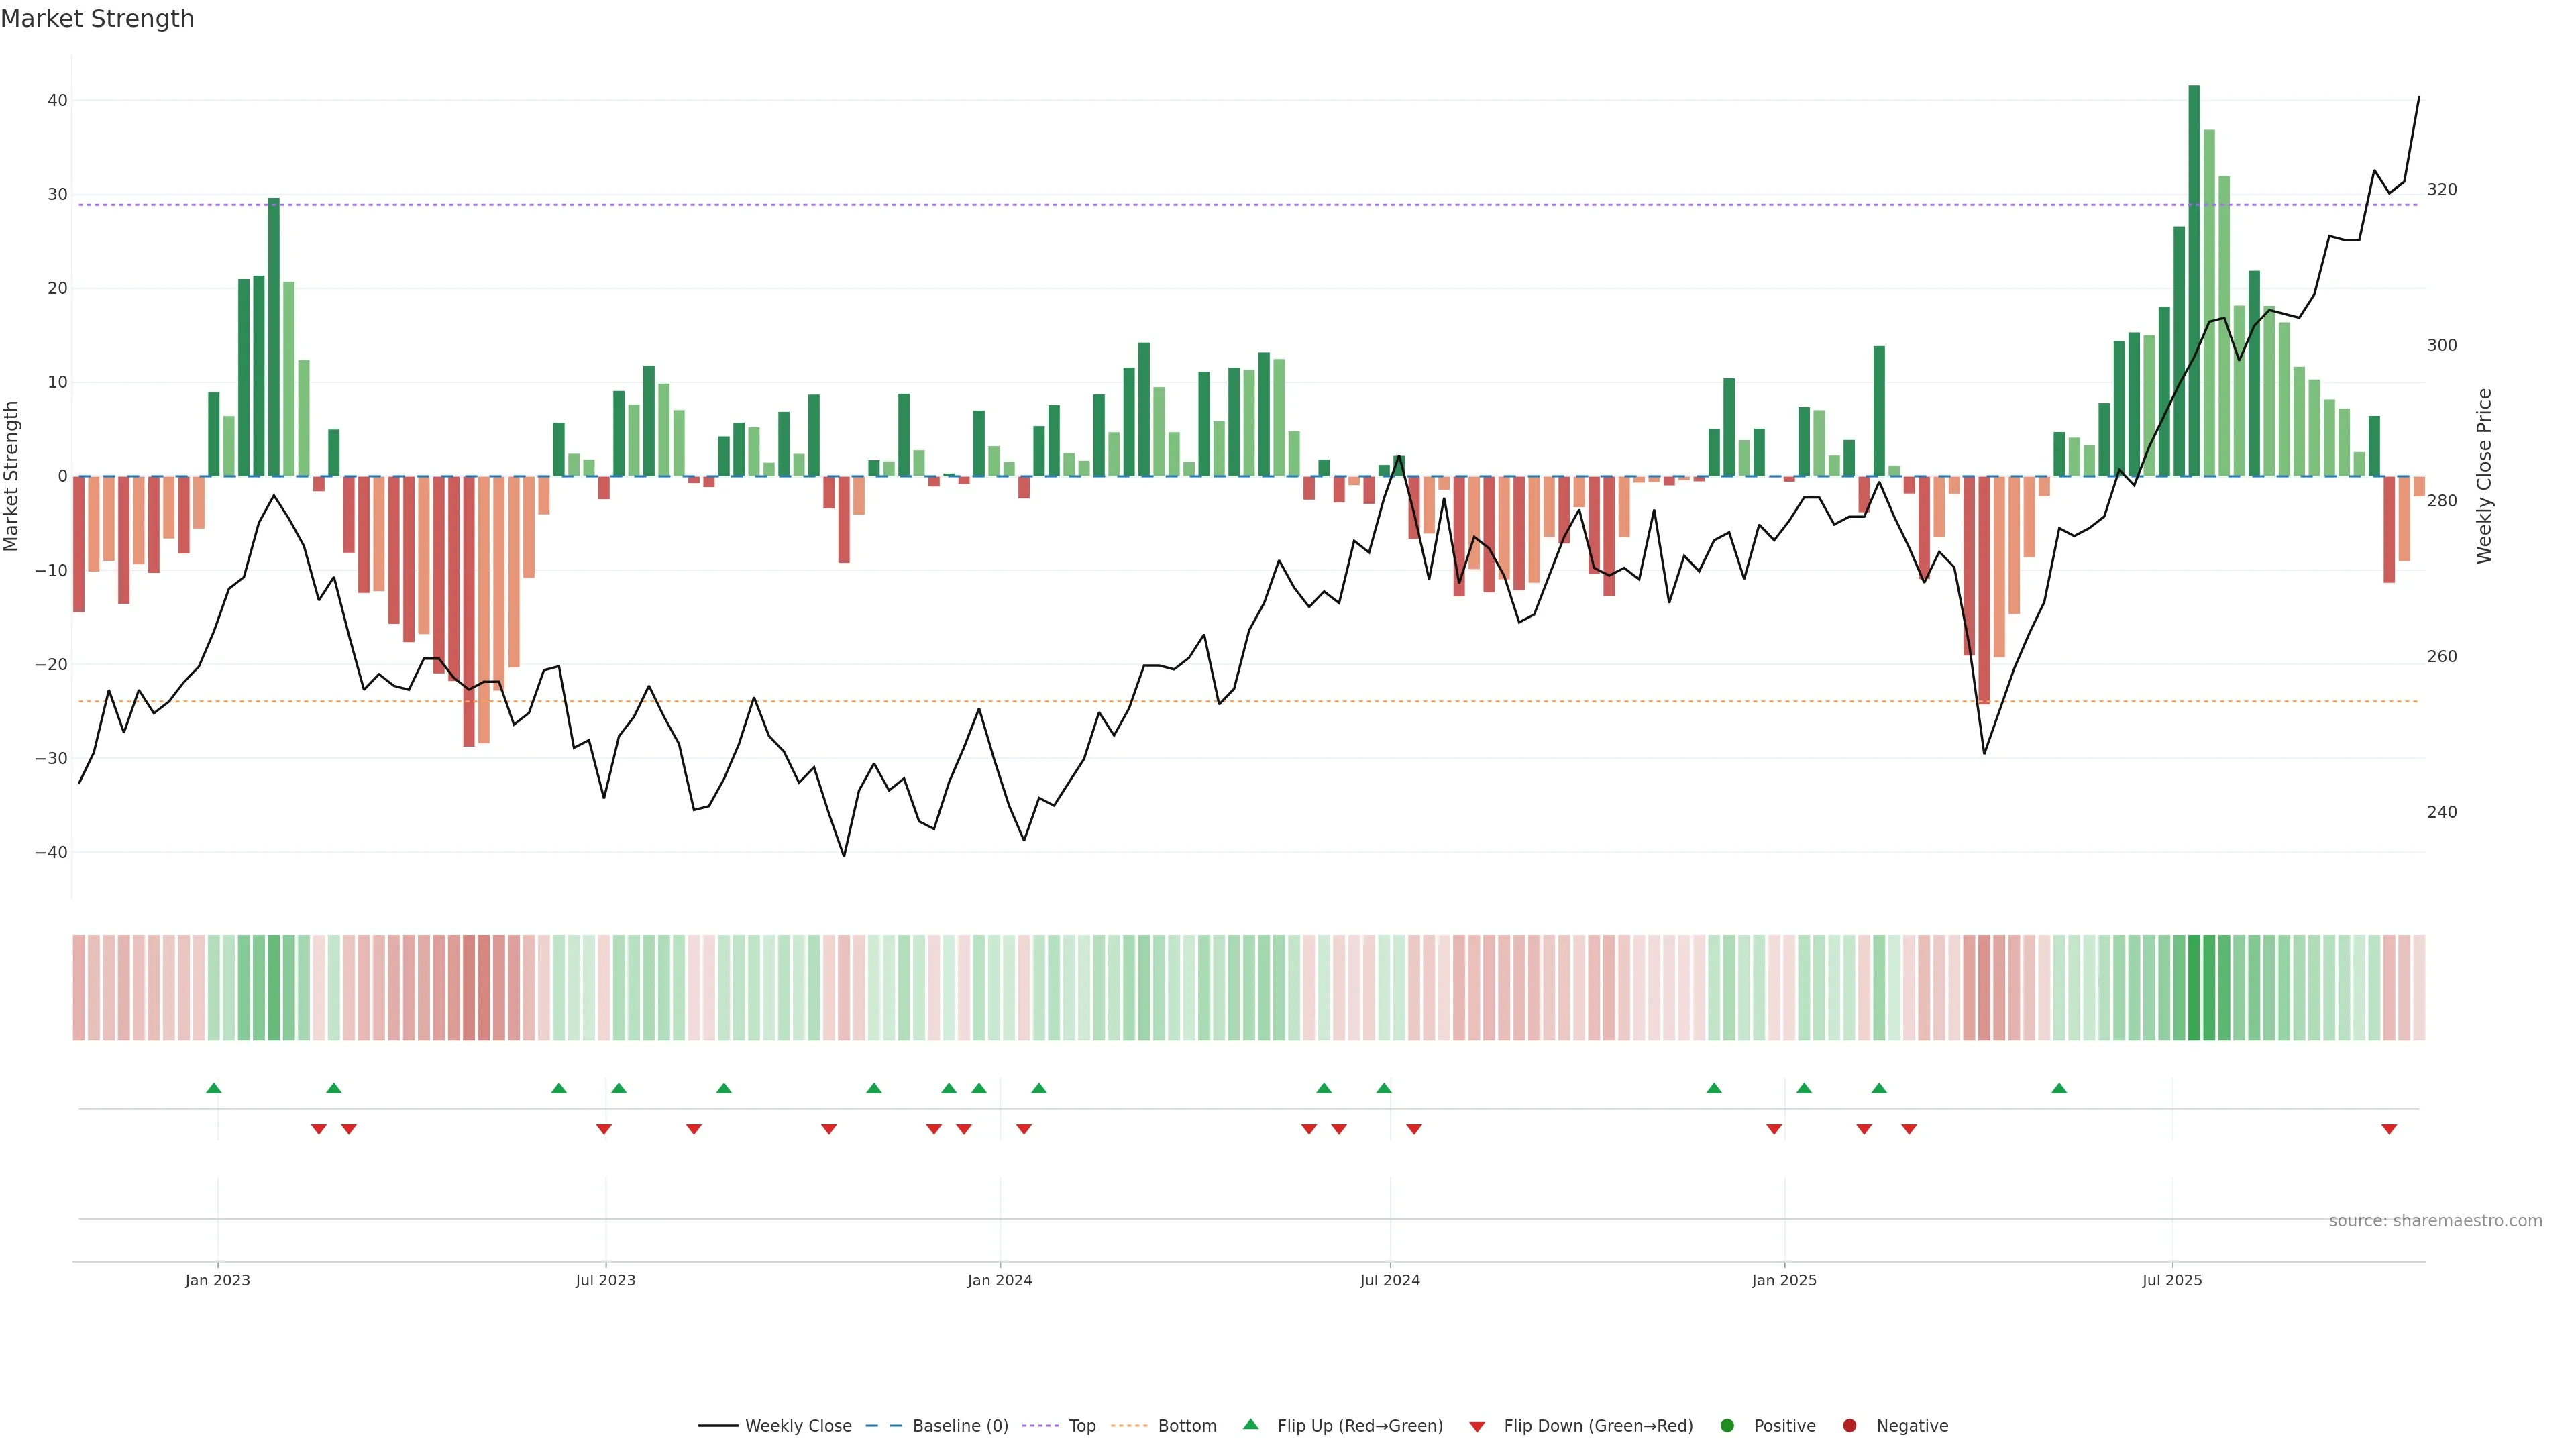The width and height of the screenshot is (2576, 1449).
Task: Click the Negative red circle legend icon
Action: pyautogui.click(x=1849, y=1426)
